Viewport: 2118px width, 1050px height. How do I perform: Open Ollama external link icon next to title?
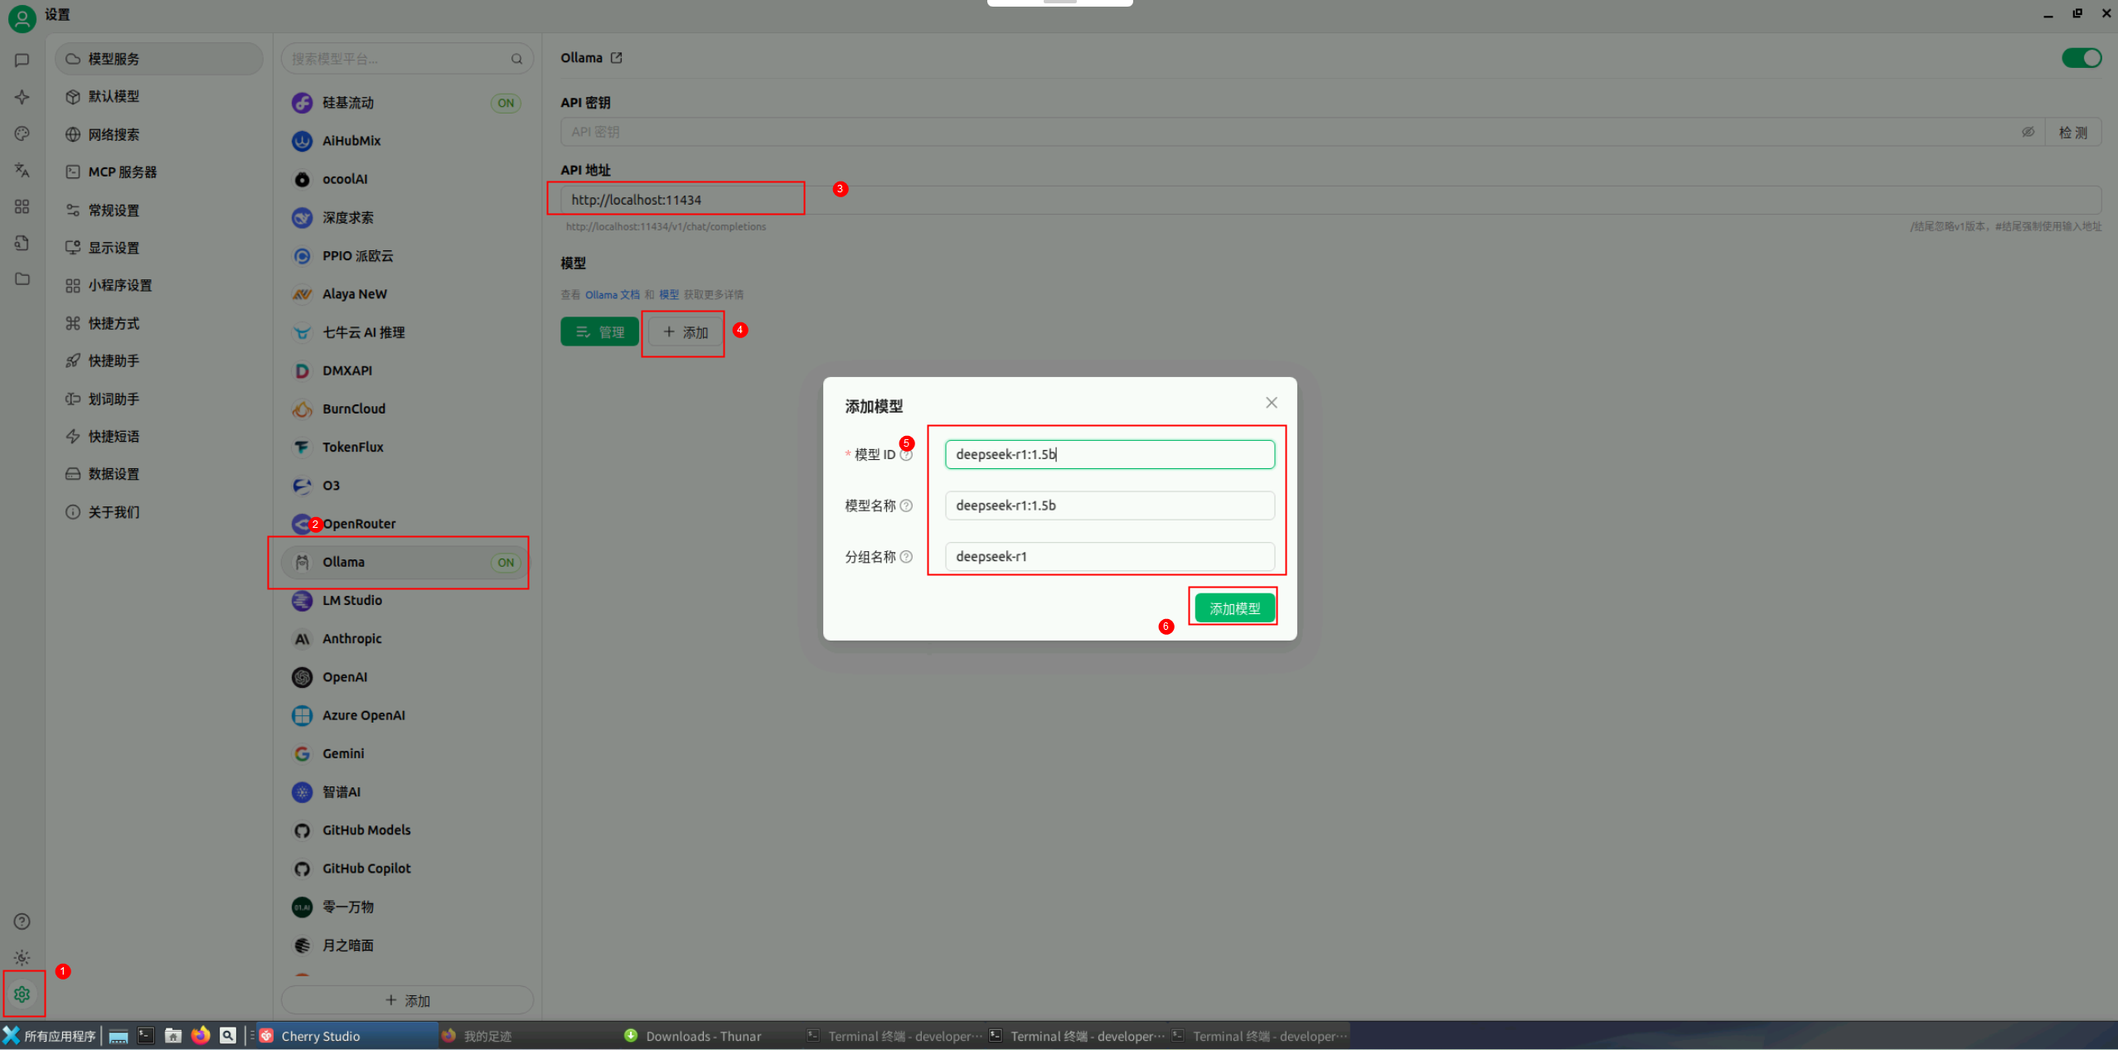616,58
